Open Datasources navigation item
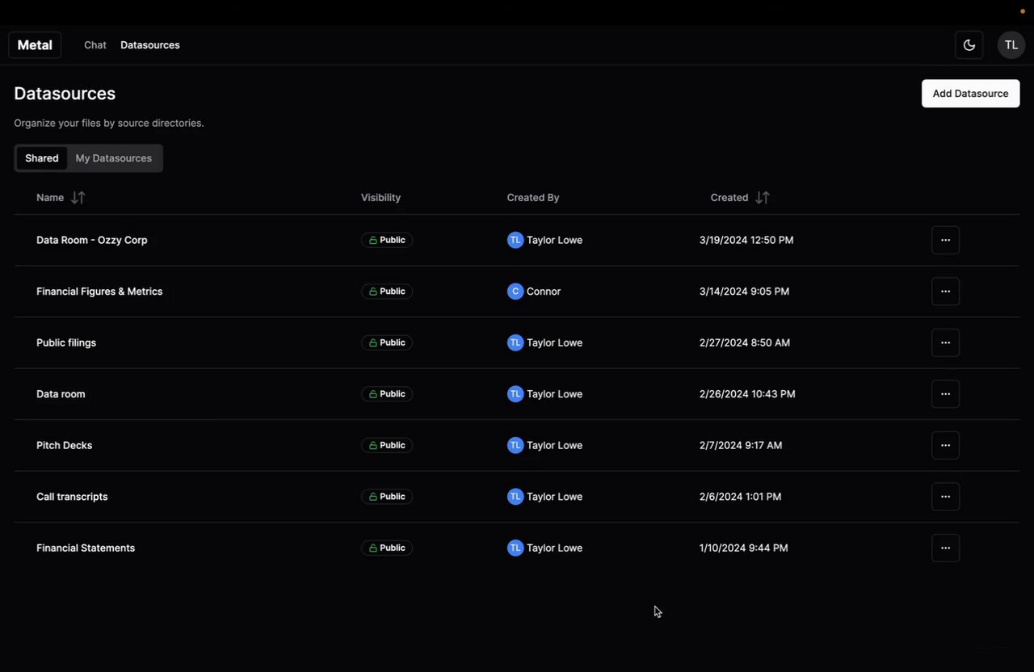 point(150,45)
